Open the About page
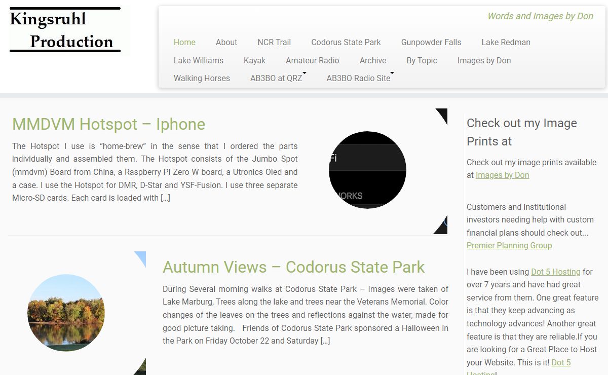 (226, 43)
